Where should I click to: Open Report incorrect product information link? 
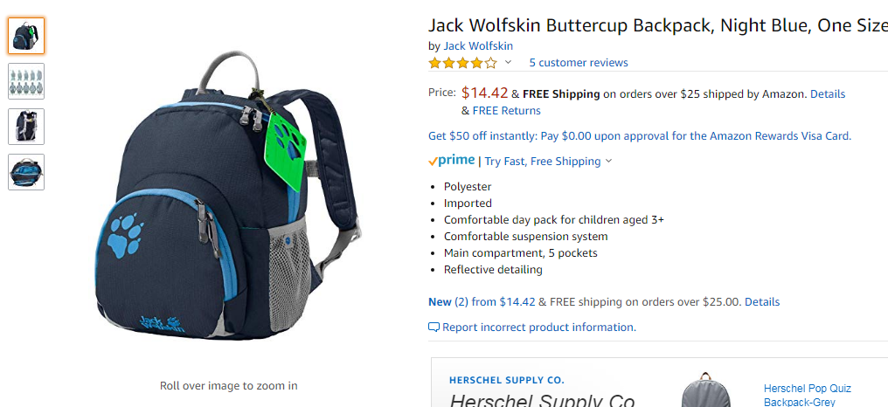539,328
